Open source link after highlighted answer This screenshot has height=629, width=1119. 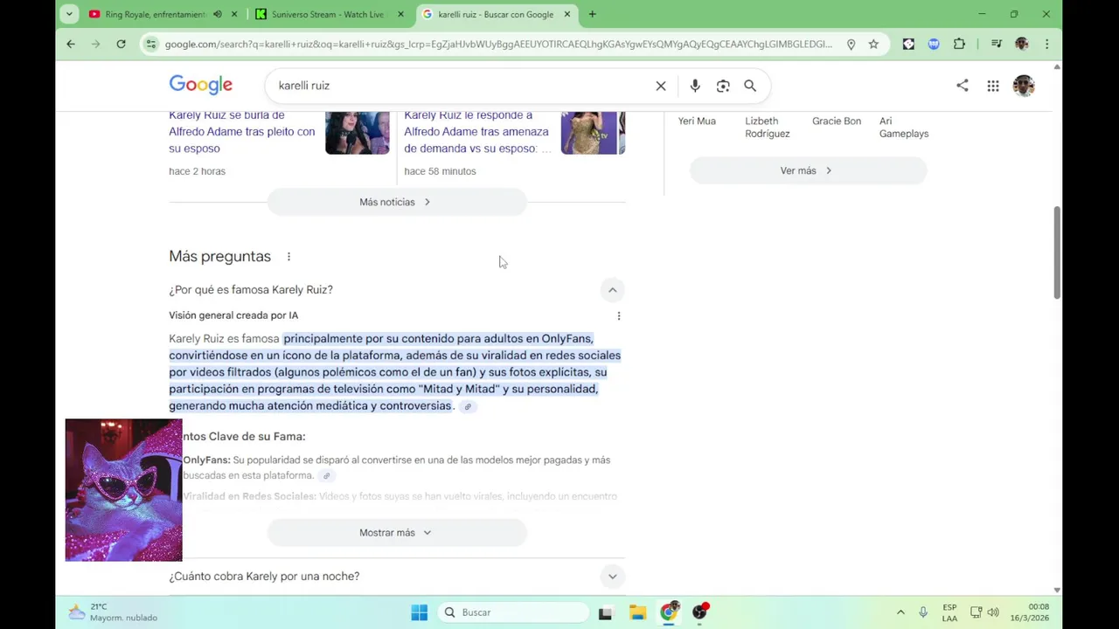[468, 407]
